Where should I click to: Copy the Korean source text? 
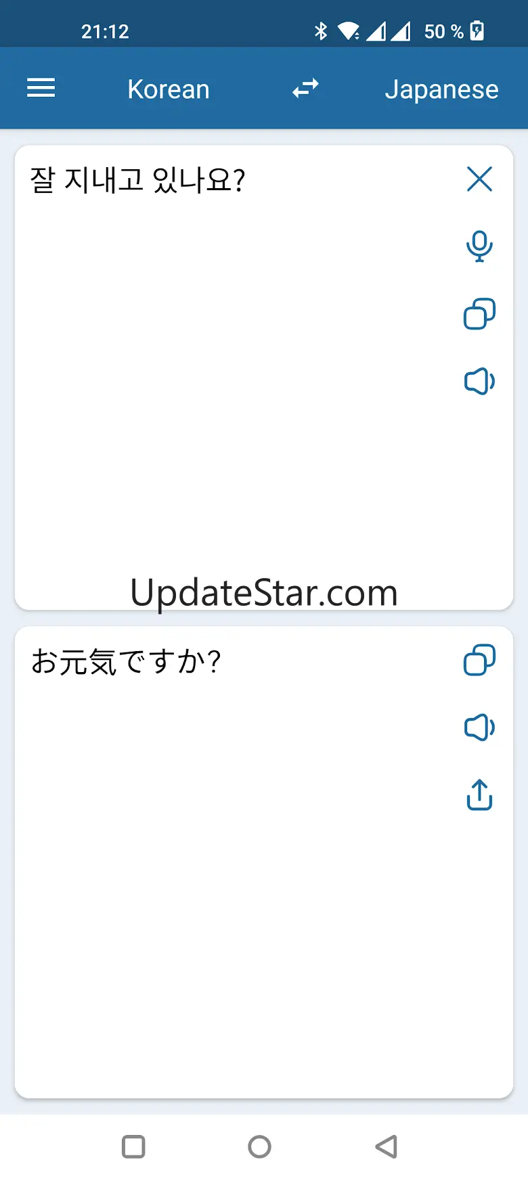pos(479,314)
